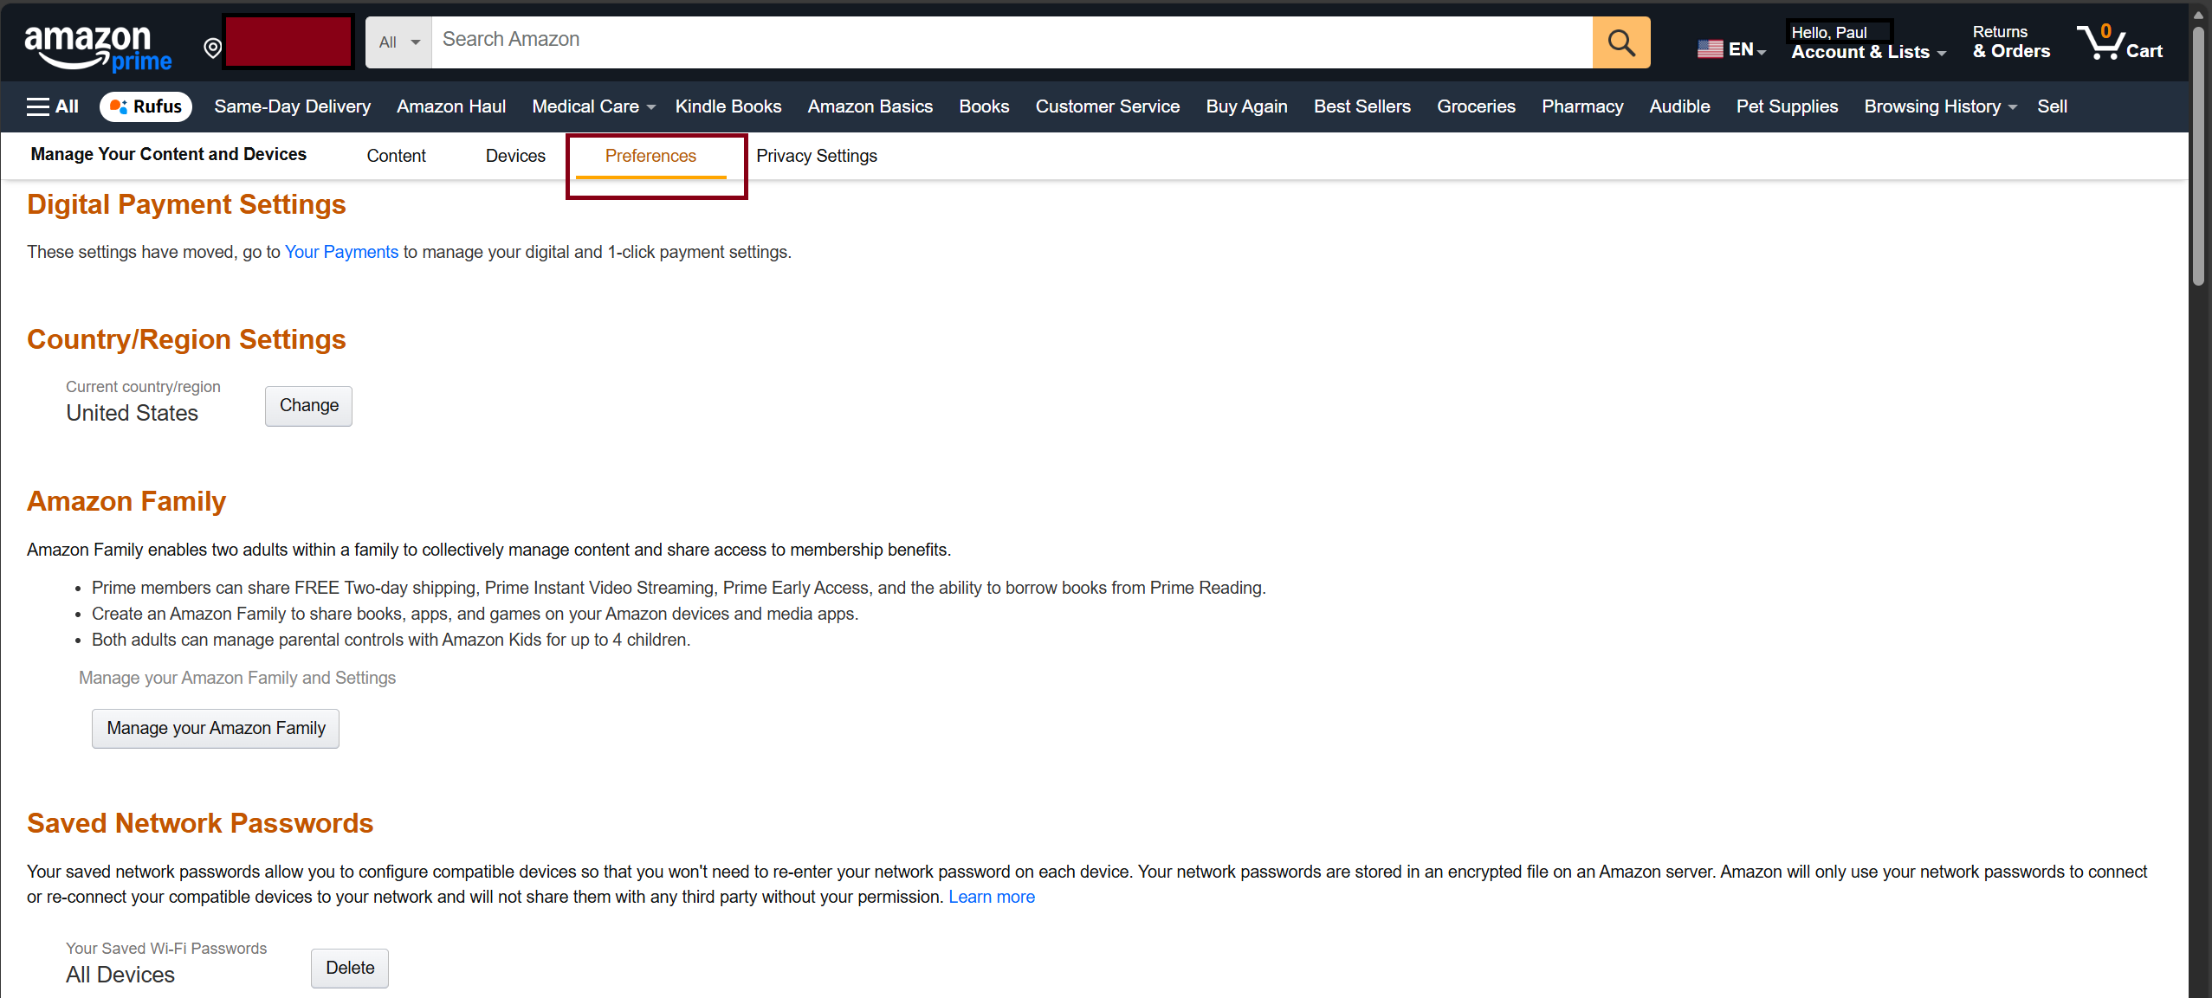Open the hamburger All menu
Viewport: 2212px width, 998px height.
click(x=53, y=106)
